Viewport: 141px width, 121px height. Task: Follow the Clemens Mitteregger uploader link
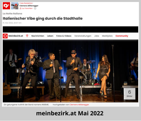coord(79,105)
